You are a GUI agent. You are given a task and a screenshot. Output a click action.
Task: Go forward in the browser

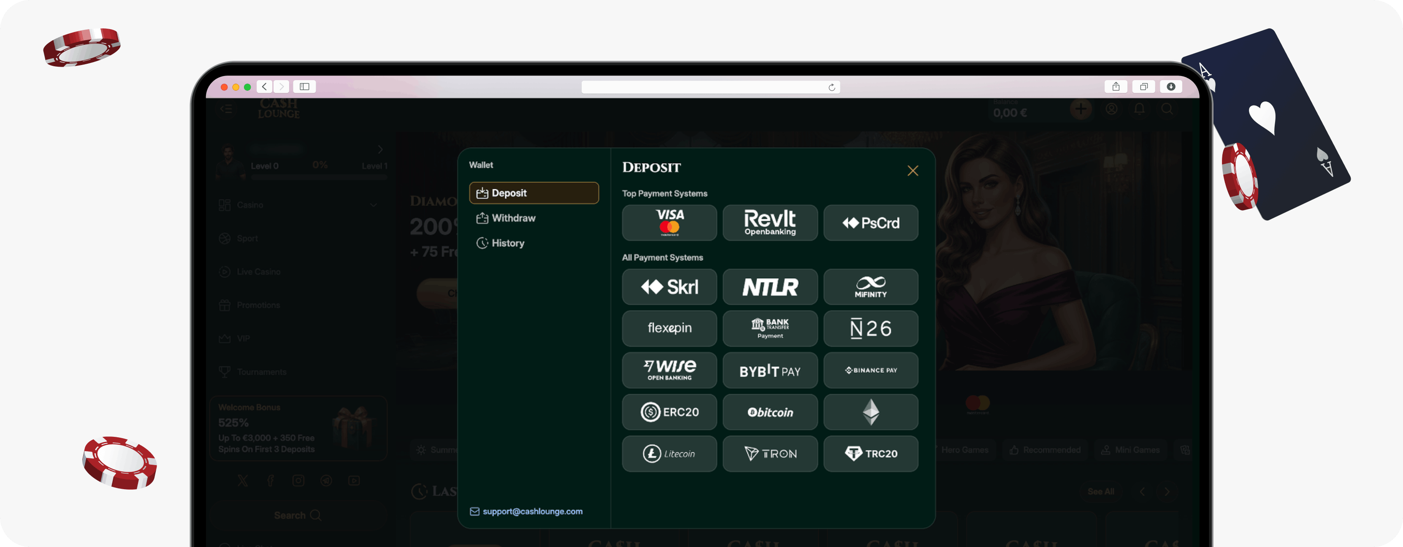[282, 87]
